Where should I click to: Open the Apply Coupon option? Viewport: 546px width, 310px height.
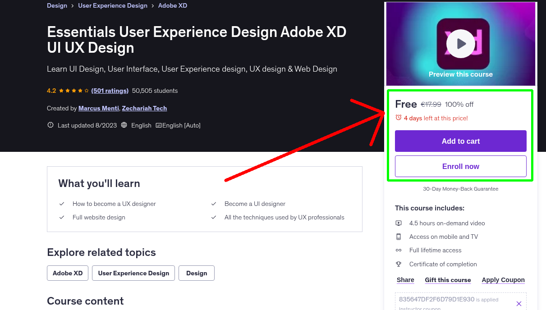[x=503, y=279]
